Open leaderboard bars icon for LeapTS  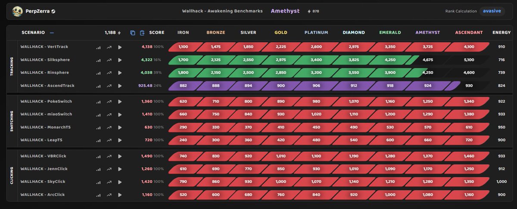[98, 140]
